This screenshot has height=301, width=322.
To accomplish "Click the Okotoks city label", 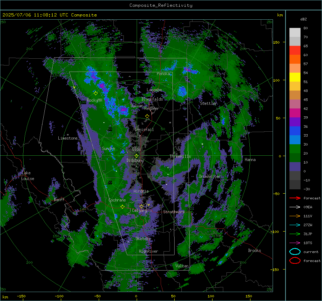I will (x=143, y=239).
